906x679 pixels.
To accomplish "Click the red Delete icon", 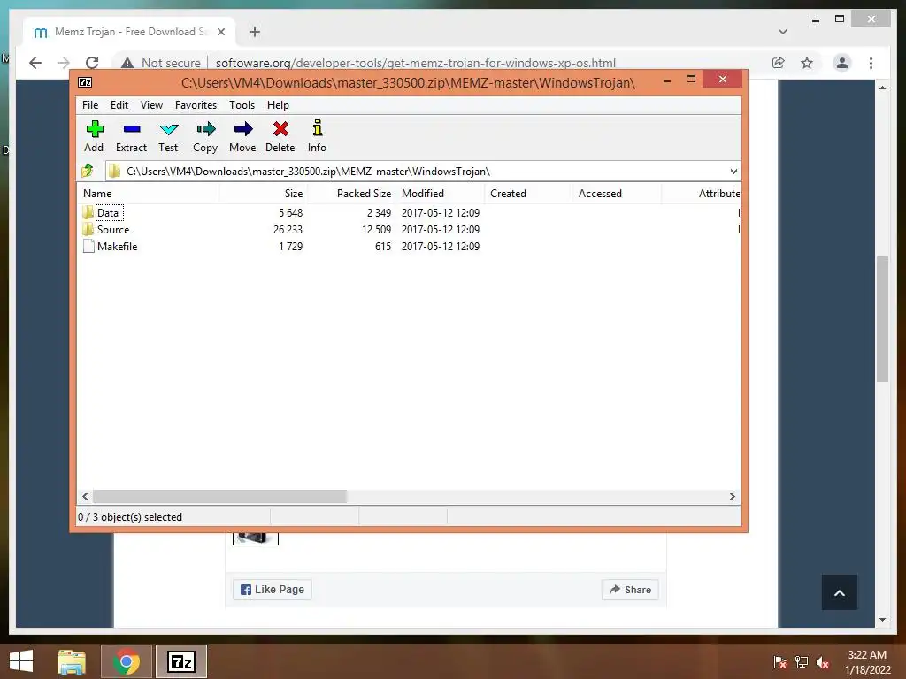I will [280, 136].
